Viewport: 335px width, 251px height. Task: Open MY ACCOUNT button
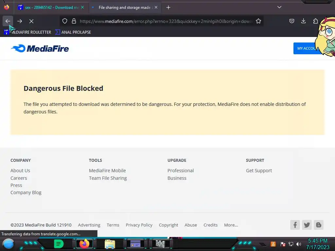(307, 48)
